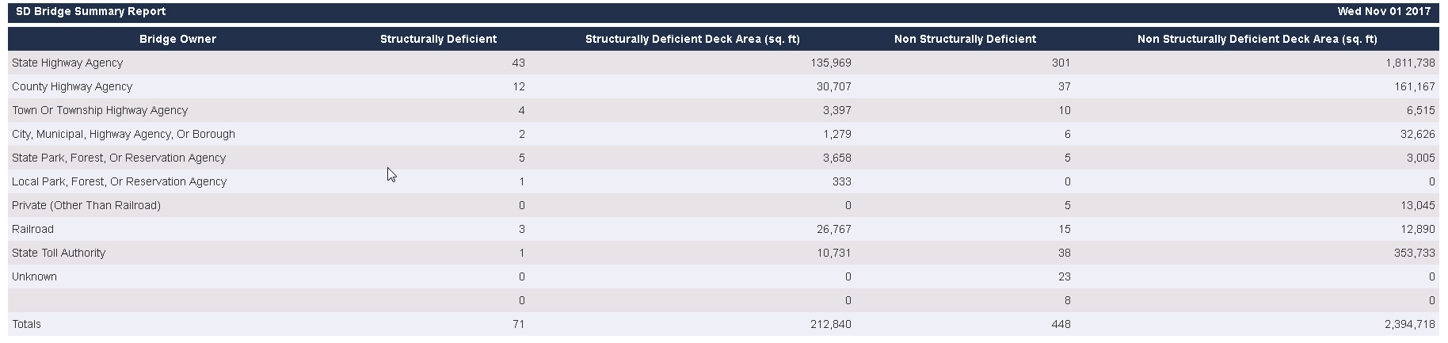Click Structurally Deficient Deck Area header
Viewport: 1448px width, 343px height.
[x=692, y=39]
